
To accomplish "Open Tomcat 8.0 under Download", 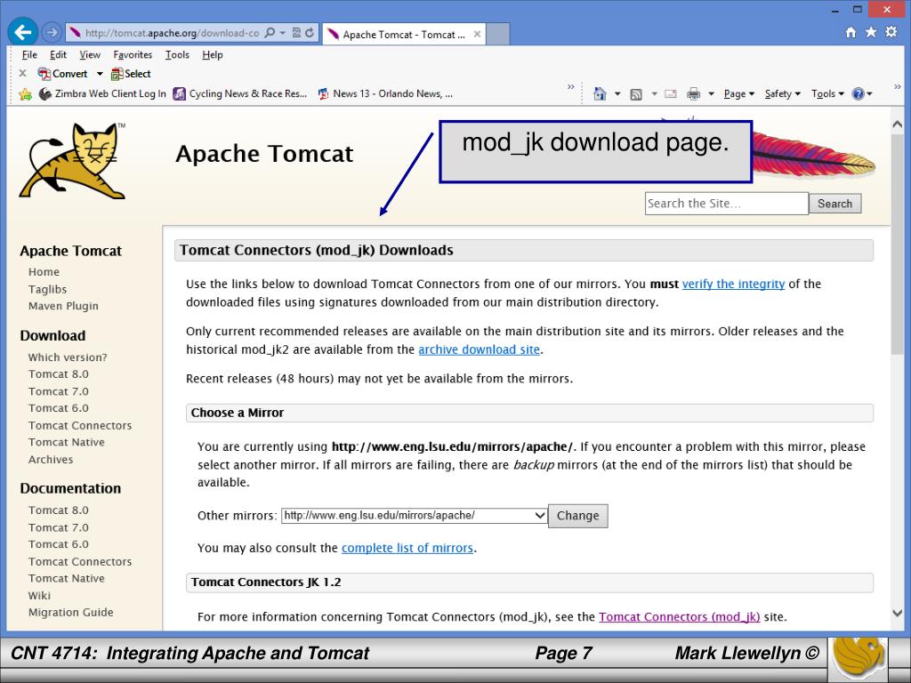I will point(59,374).
